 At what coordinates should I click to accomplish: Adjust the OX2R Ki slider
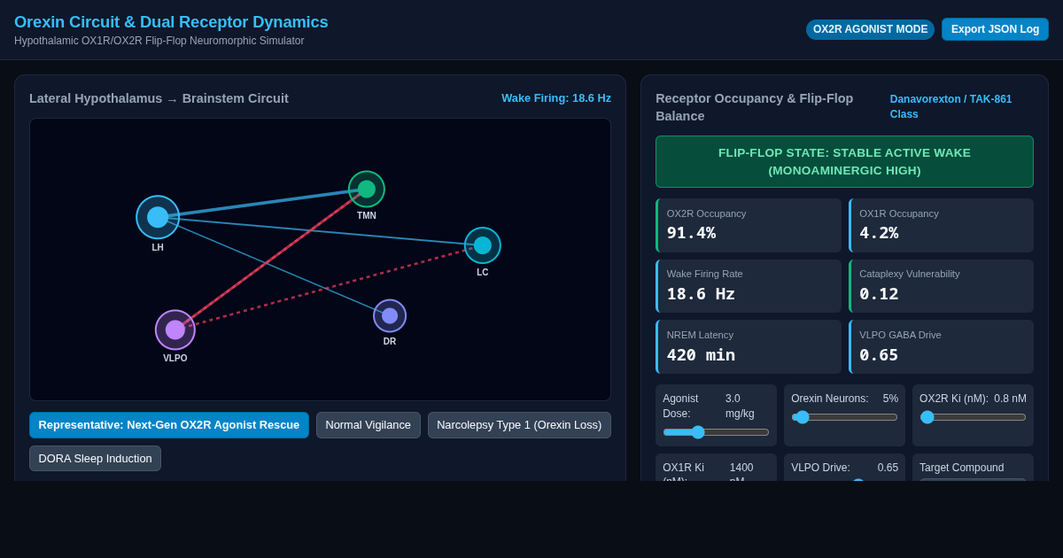[973, 417]
